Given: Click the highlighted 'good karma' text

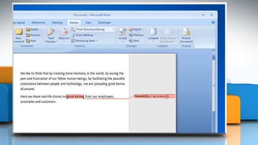Looking at the screenshot, I should pyautogui.click(x=75, y=97).
